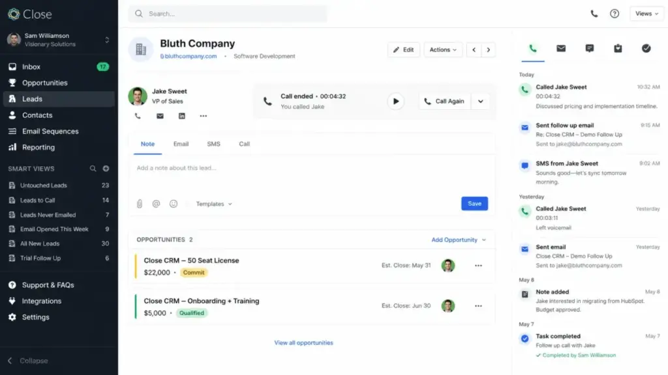Viewport: 668px width, 375px height.
Task: Open Opportunities in sidebar
Action: 59,83
